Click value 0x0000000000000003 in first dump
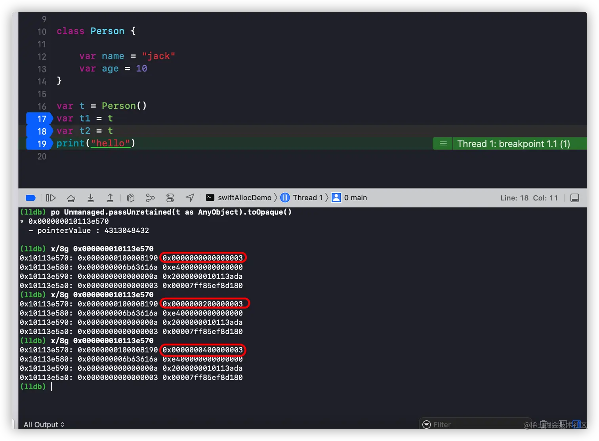 [x=203, y=258]
